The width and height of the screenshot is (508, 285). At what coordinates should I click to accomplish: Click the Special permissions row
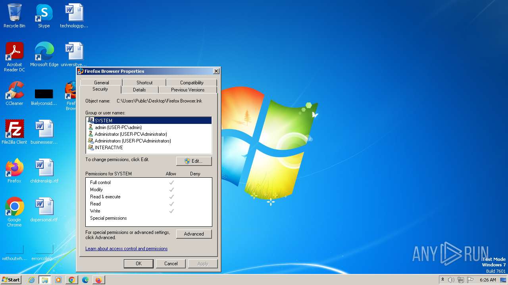pyautogui.click(x=149, y=218)
